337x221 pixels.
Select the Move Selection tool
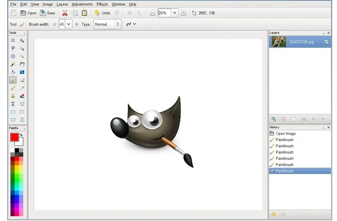[x=22, y=49]
